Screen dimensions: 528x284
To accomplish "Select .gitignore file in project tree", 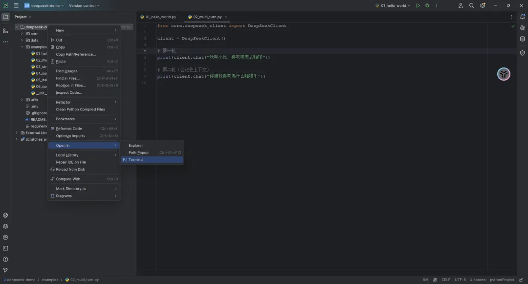I will tap(36, 113).
